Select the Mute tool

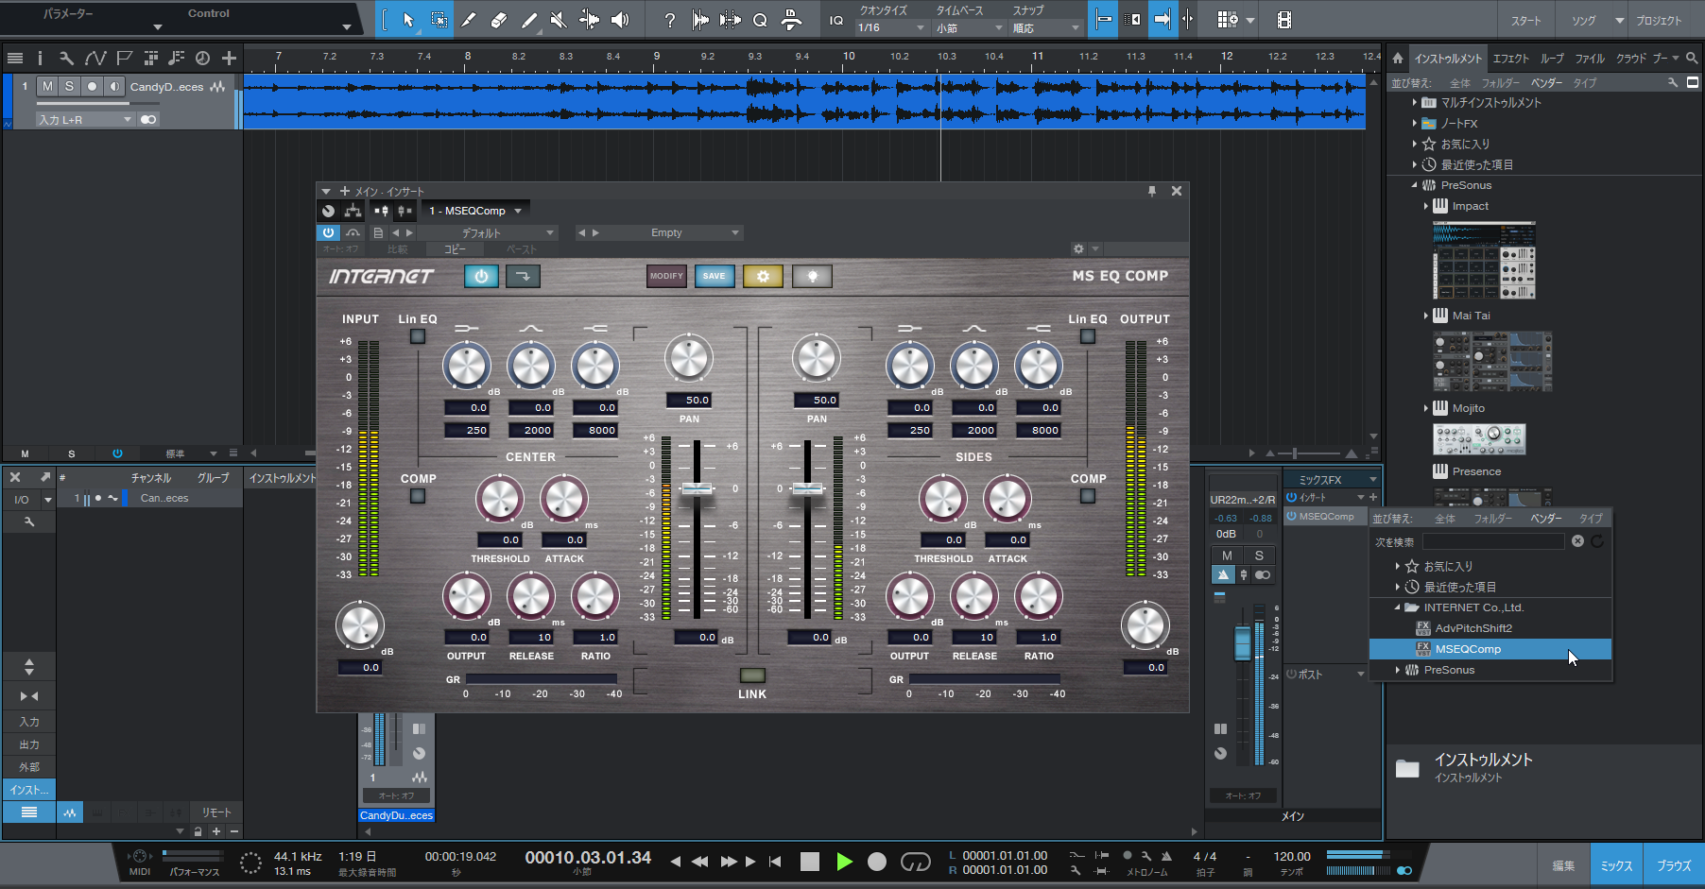559,20
